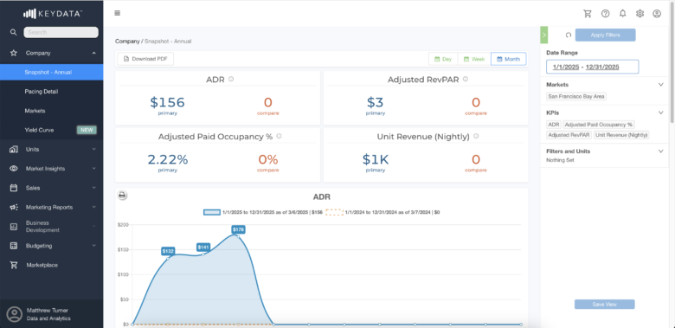Click the help question mark icon
This screenshot has width=675, height=328.
point(605,13)
